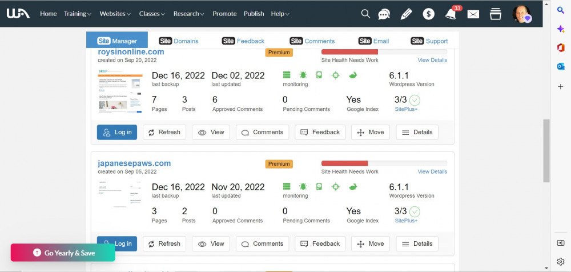
Task: Click the sidebar collapse panel icon
Action: point(561,243)
